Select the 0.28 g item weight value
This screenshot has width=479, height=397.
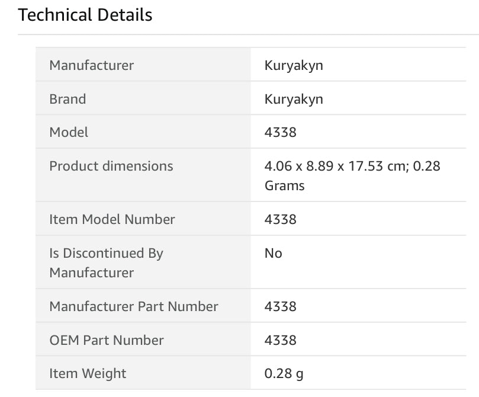point(284,374)
